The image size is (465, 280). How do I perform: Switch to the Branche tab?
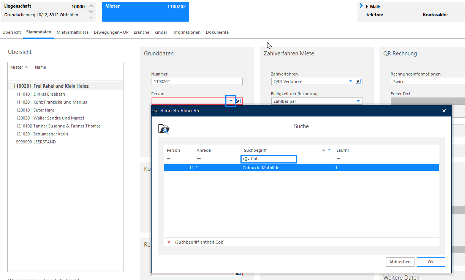click(141, 33)
